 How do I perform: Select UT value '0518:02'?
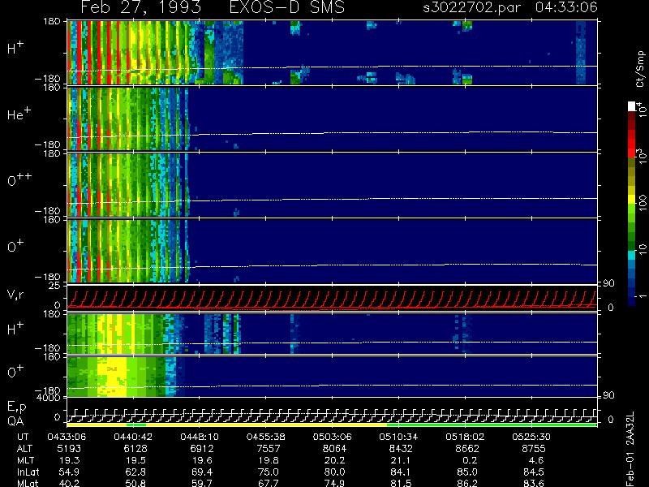click(x=465, y=437)
